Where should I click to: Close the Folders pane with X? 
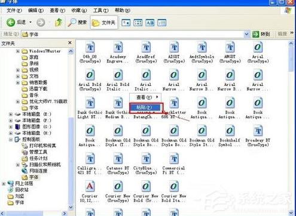coord(70,43)
